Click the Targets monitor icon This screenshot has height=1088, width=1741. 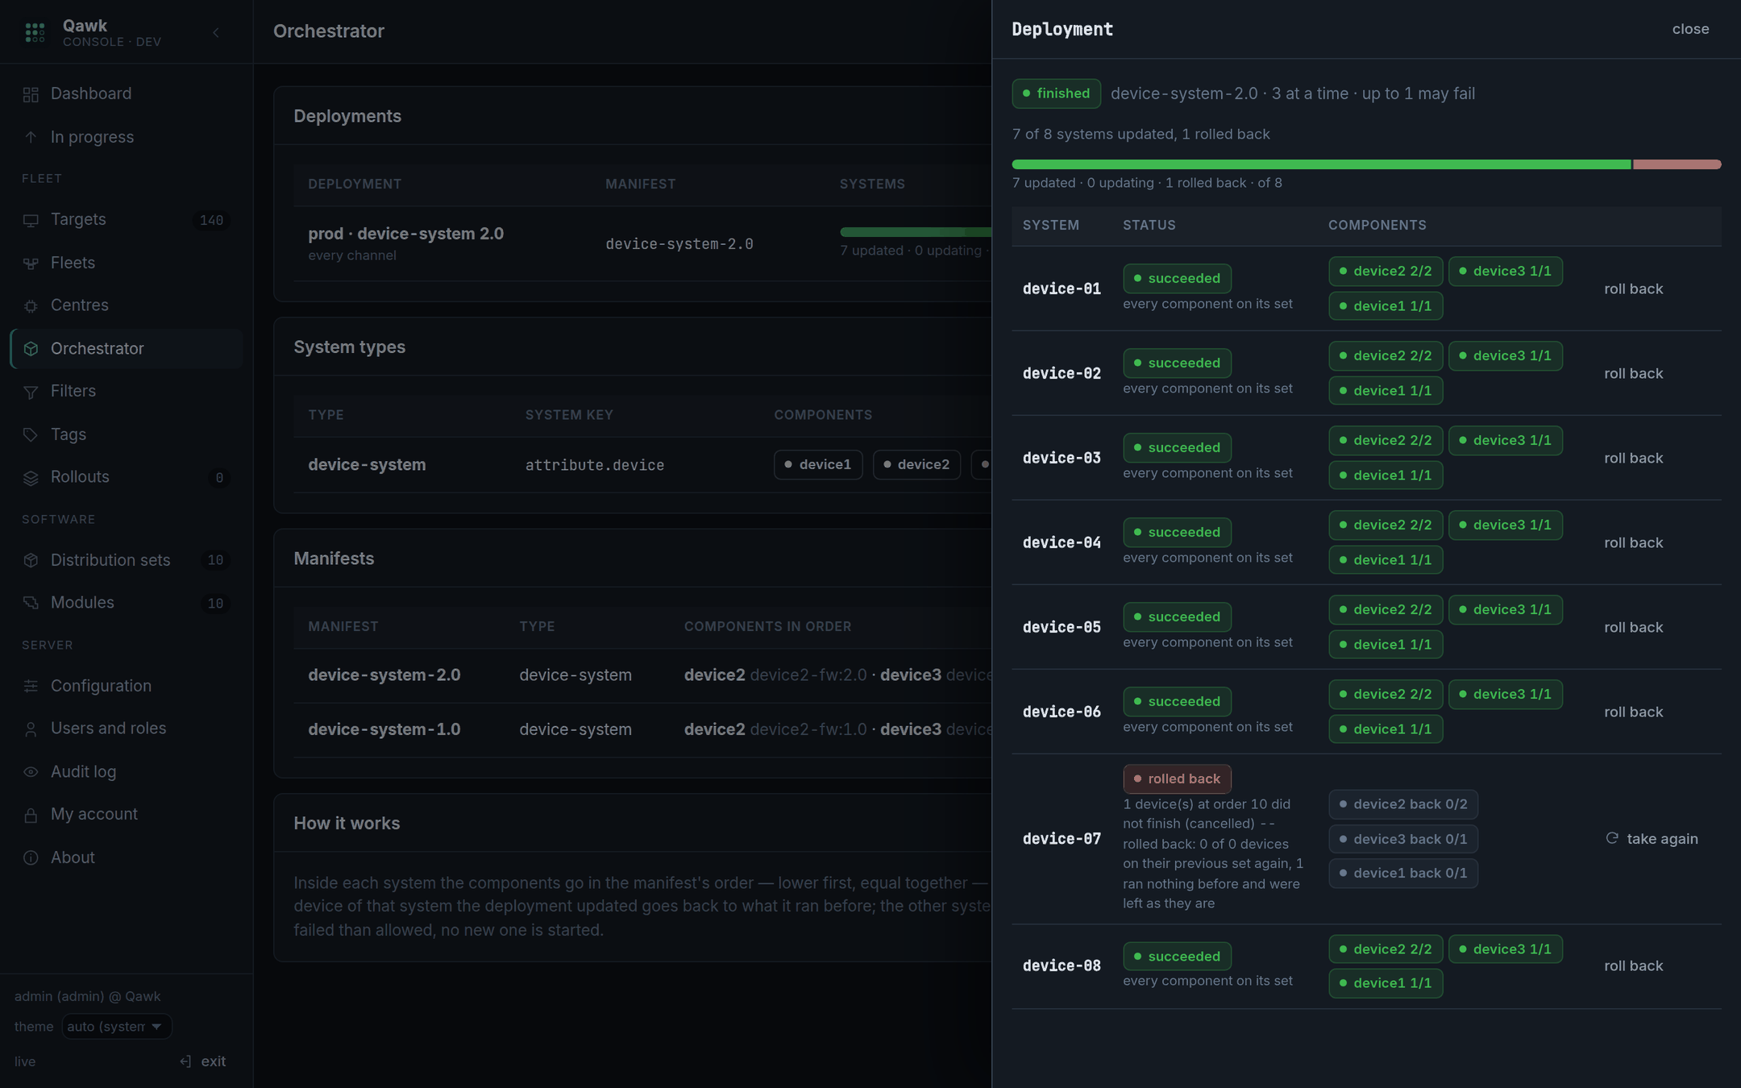[x=31, y=220]
